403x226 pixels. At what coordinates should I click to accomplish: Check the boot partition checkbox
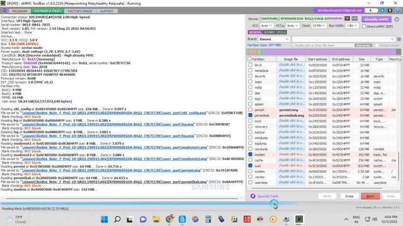tap(251, 121)
